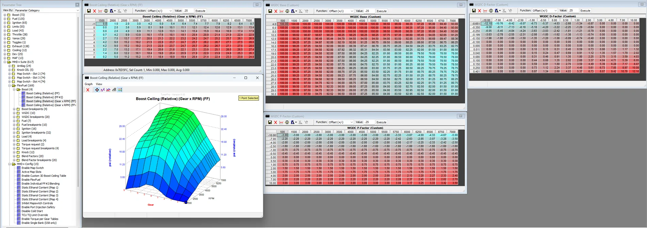Click the Value field in Boost Ceiling table window
647x228 pixels.
pyautogui.click(x=188, y=11)
